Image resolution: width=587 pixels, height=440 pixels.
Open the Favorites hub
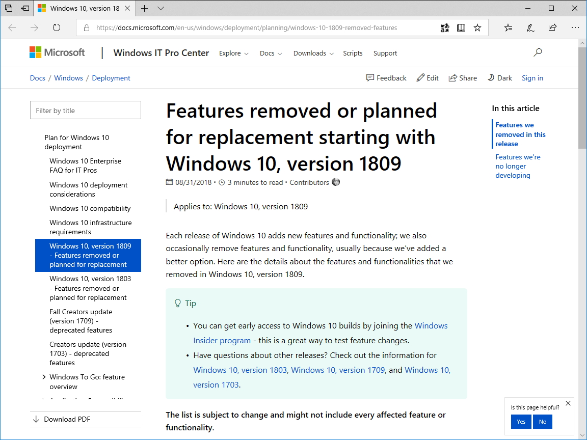(508, 28)
